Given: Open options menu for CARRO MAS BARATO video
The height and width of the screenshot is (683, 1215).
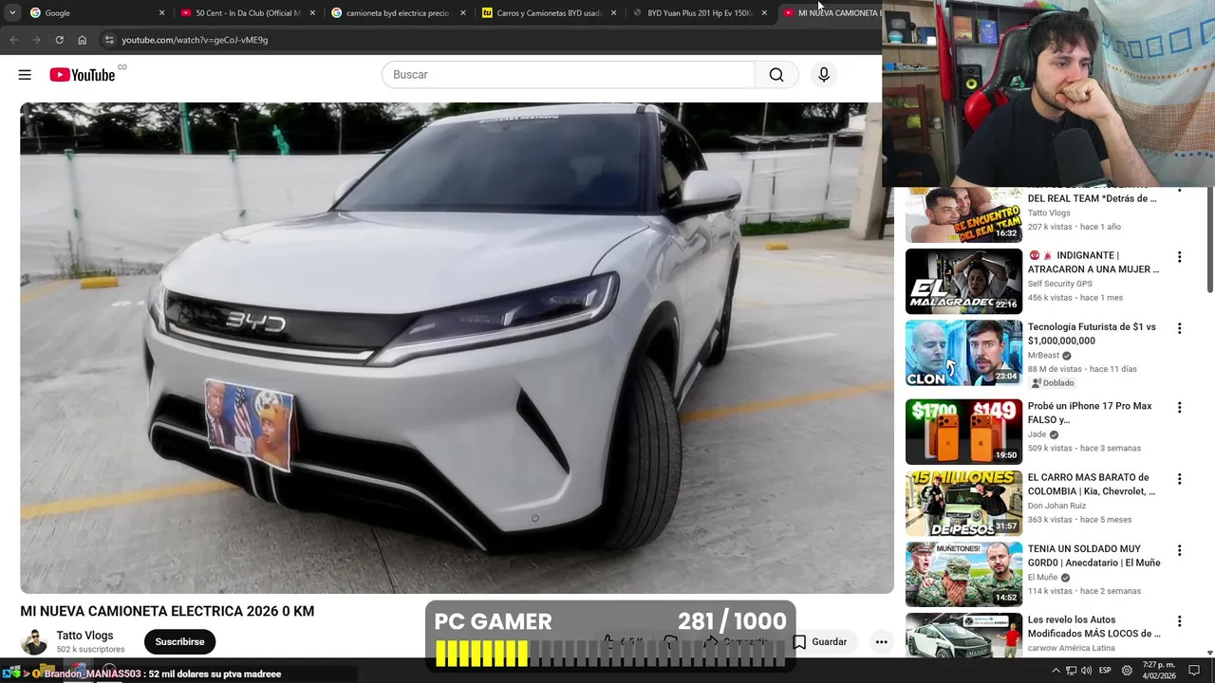Looking at the screenshot, I should pos(1179,479).
